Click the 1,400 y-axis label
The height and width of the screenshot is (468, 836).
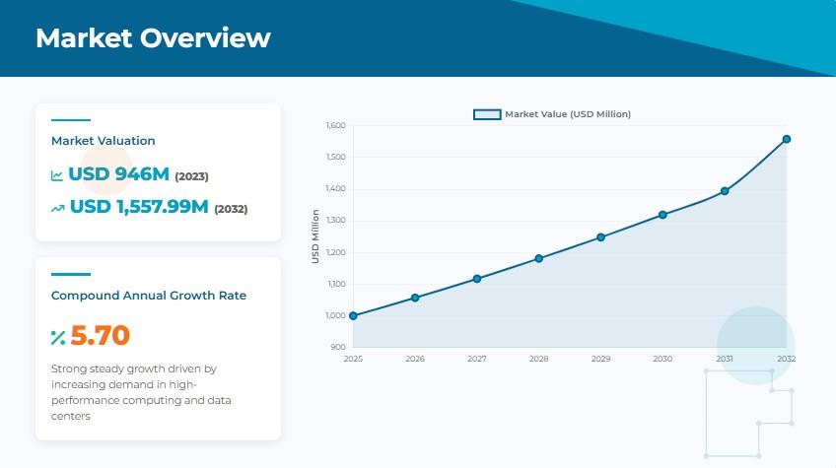click(335, 189)
